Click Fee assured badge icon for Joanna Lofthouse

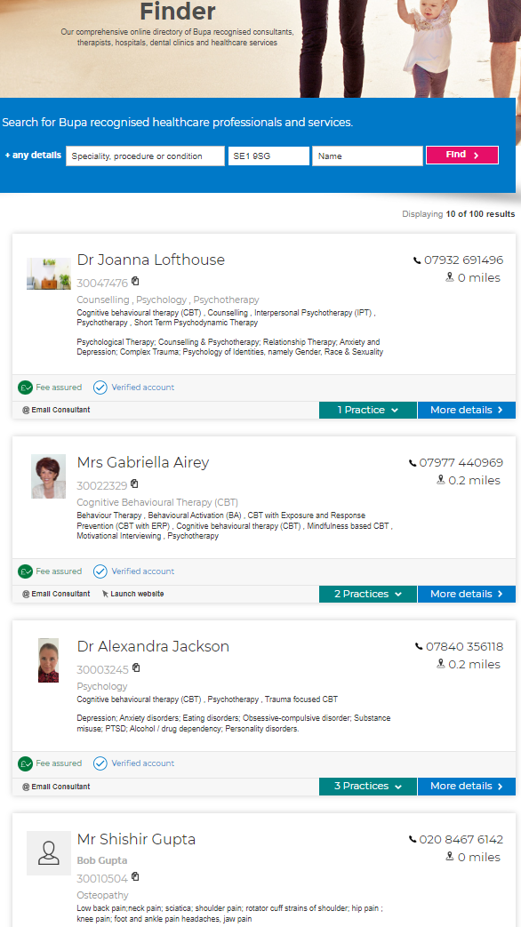tap(26, 388)
